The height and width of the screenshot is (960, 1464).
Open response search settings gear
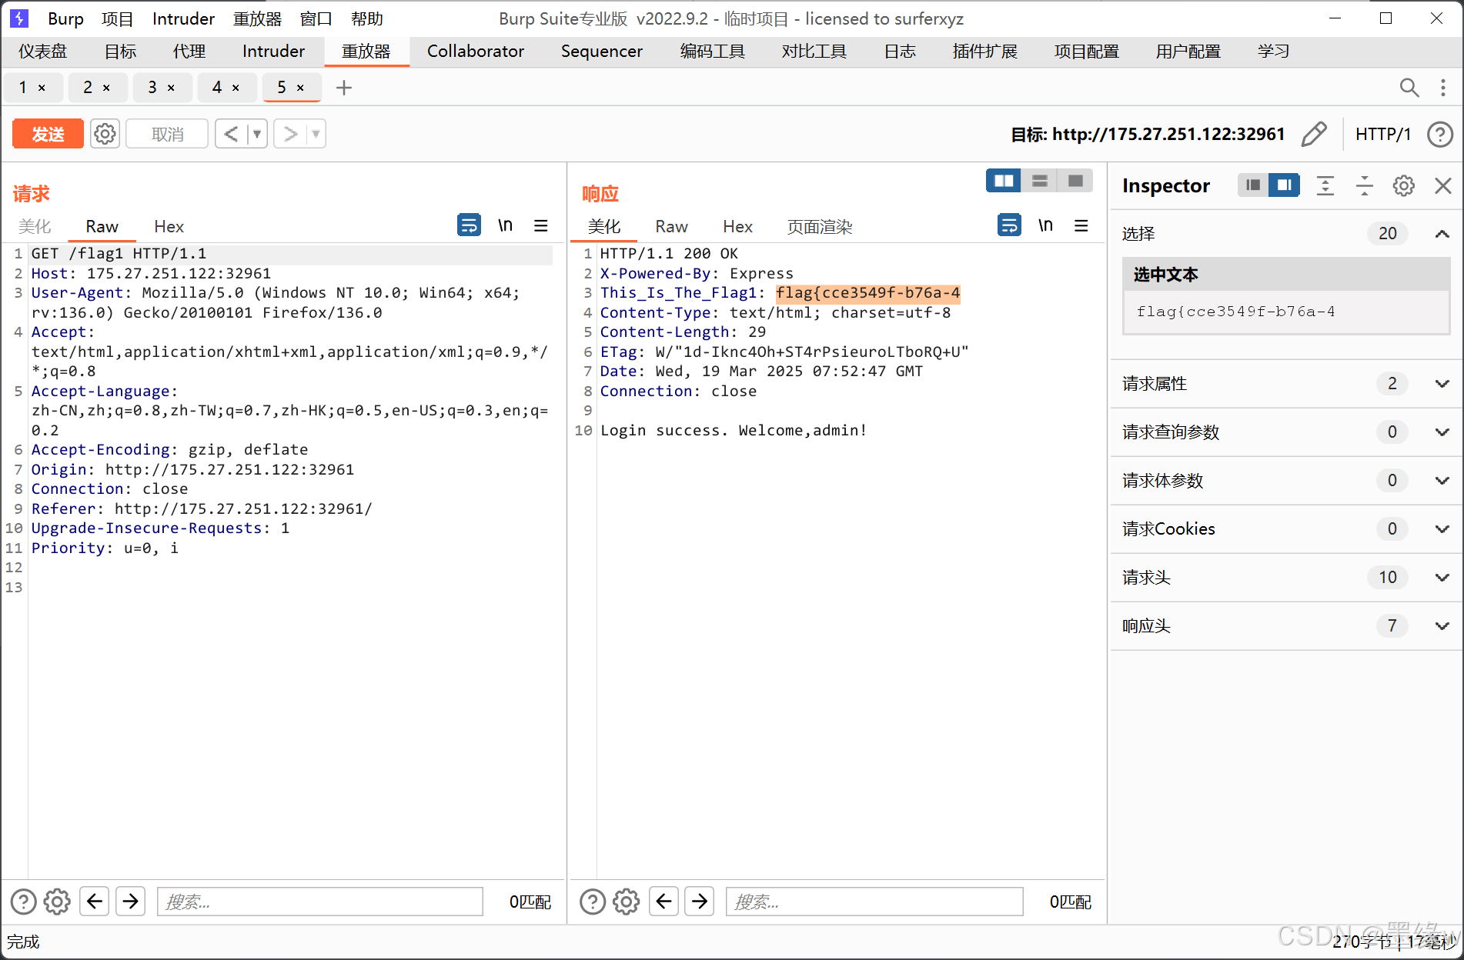coord(627,902)
